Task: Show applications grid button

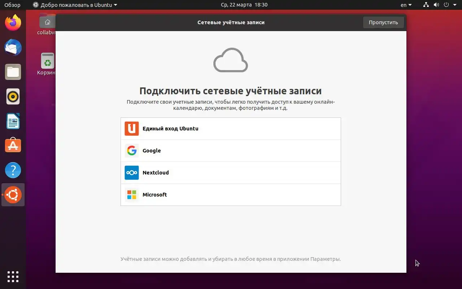Action: click(13, 276)
